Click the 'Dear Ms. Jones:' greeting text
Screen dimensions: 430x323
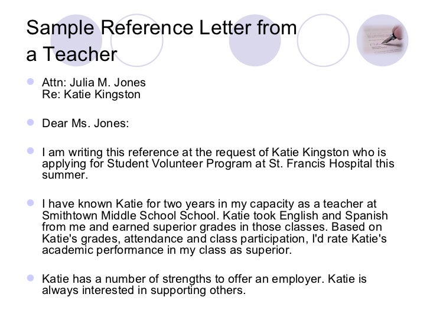[x=84, y=125]
